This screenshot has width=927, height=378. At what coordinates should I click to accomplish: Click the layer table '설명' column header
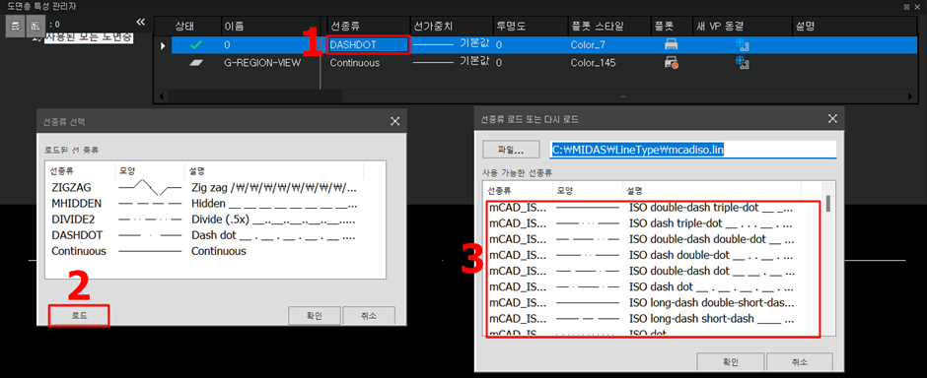(x=855, y=27)
